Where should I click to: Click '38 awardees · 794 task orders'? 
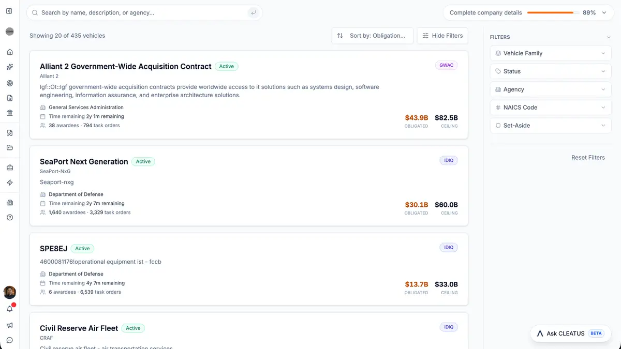[84, 126]
